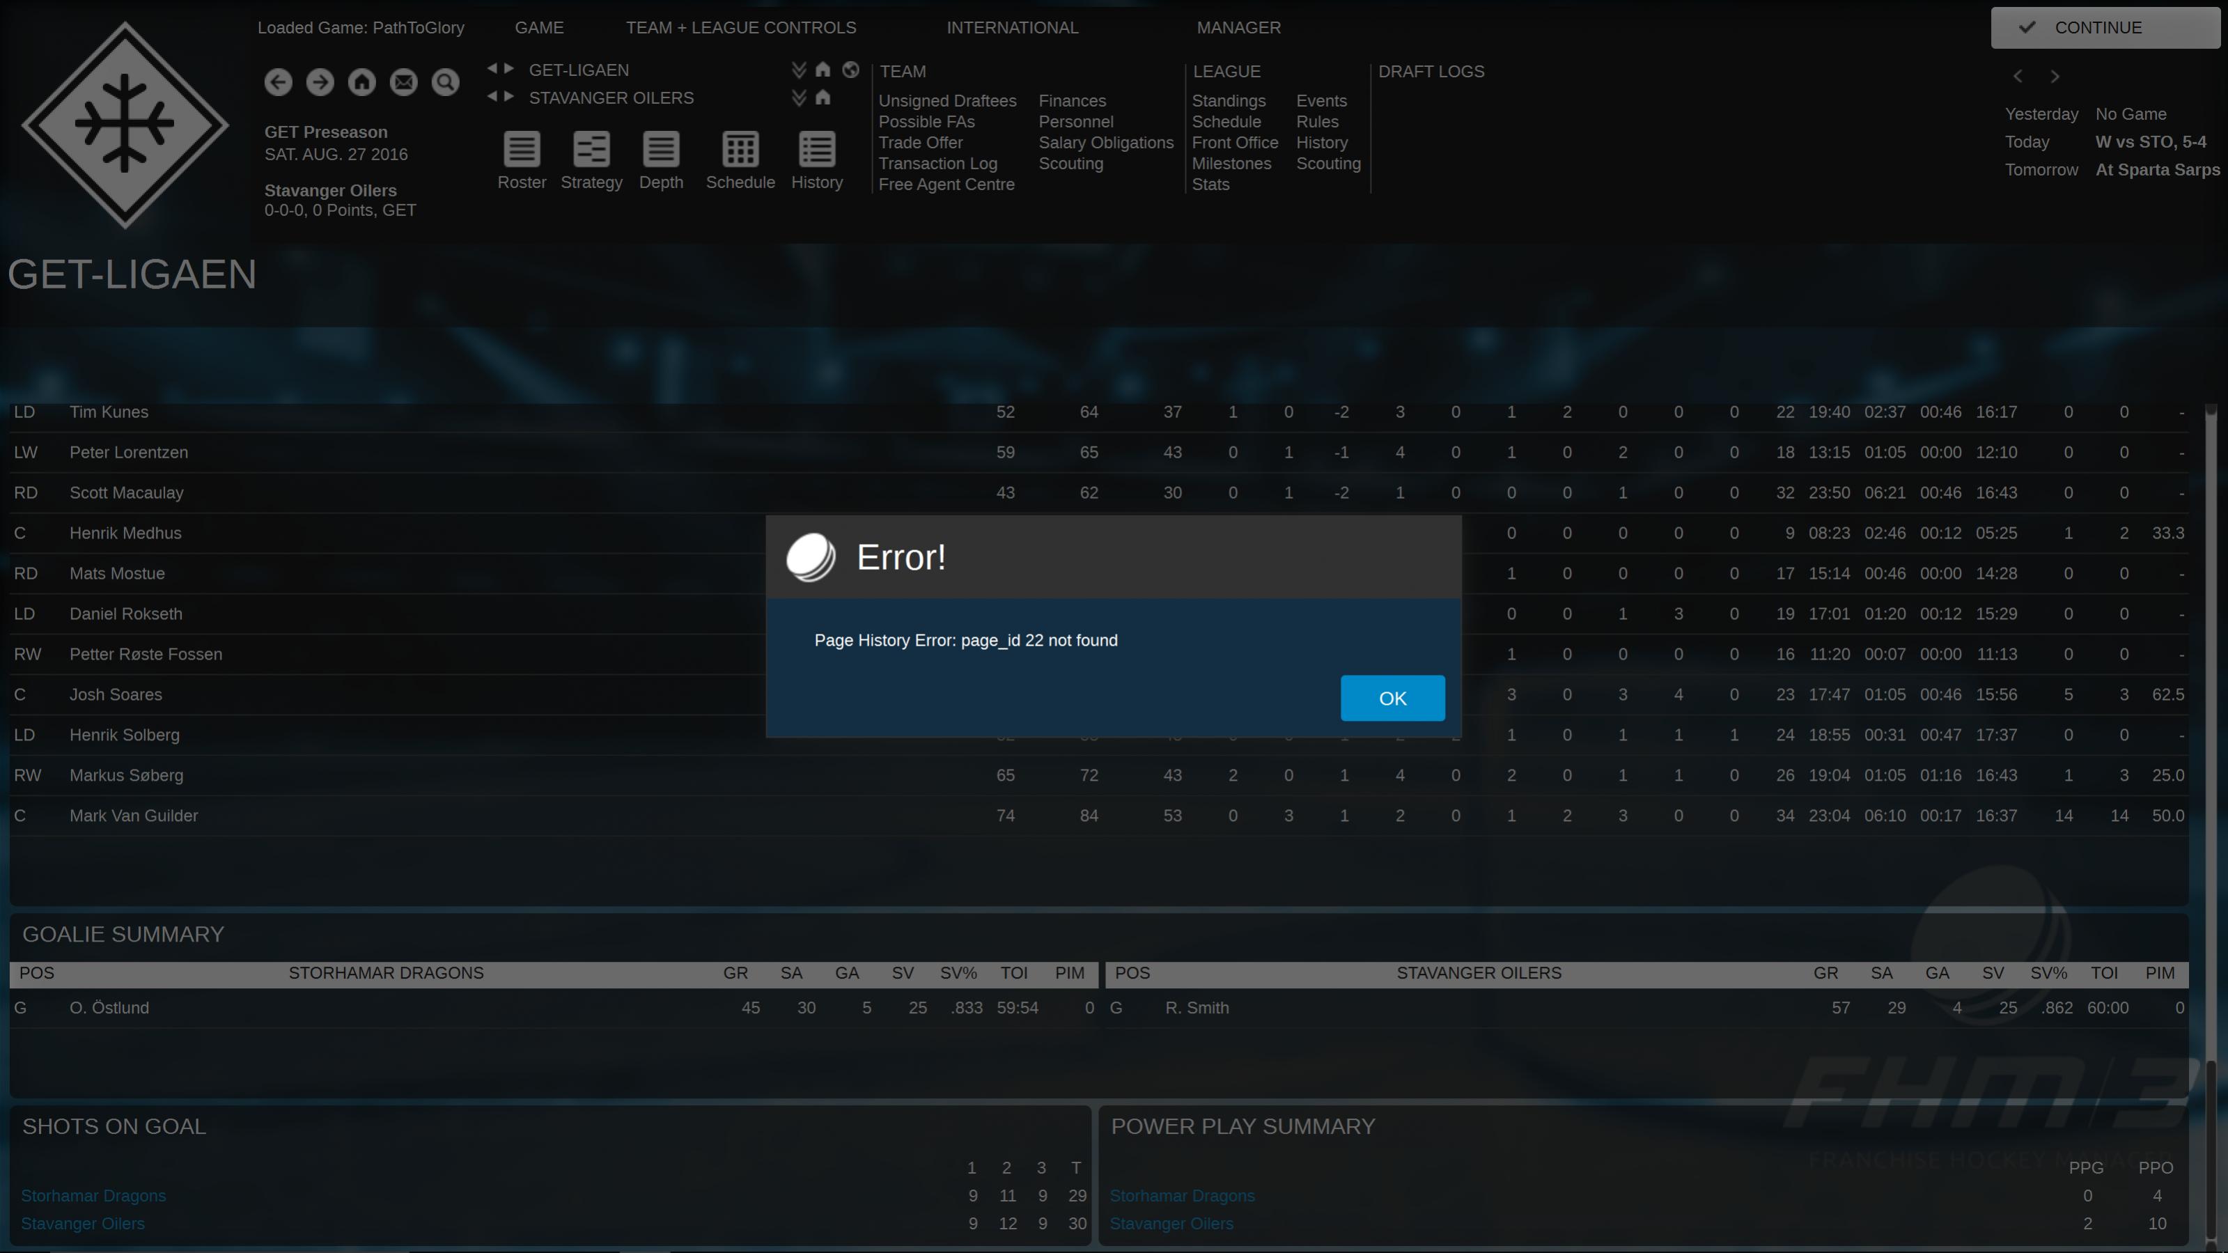
Task: Click the magnifying glass search icon
Action: tap(446, 82)
